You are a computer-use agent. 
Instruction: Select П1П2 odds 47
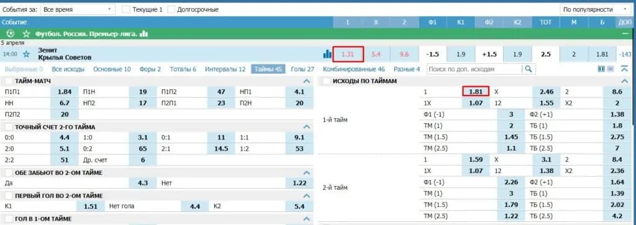tap(221, 92)
